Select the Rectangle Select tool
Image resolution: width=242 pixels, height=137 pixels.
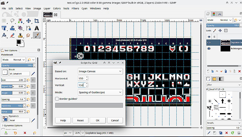(4, 21)
